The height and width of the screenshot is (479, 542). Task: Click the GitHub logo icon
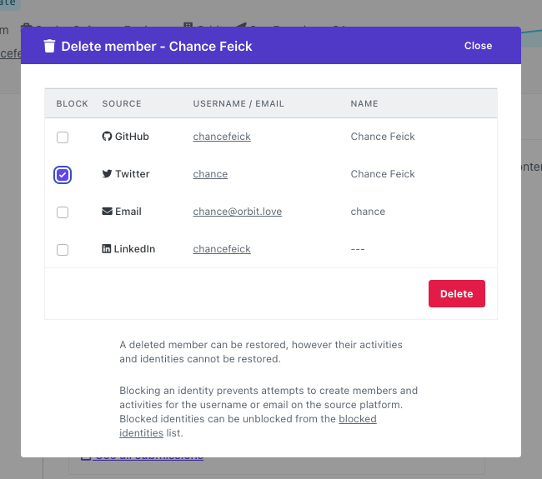point(107,137)
